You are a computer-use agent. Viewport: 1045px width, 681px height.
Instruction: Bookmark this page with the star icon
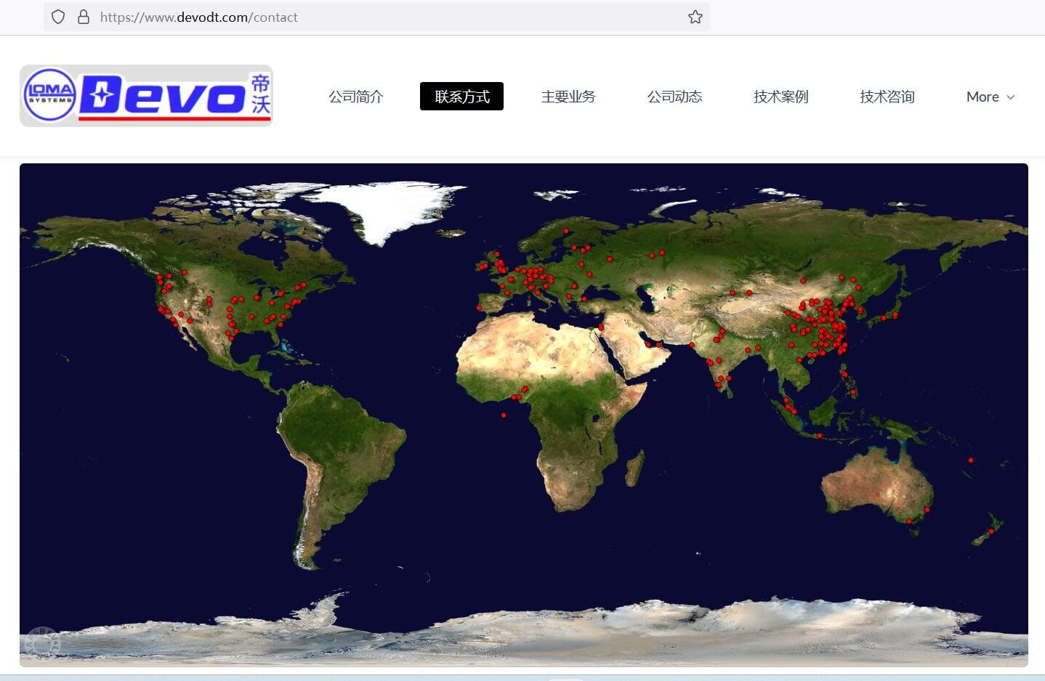(x=695, y=17)
